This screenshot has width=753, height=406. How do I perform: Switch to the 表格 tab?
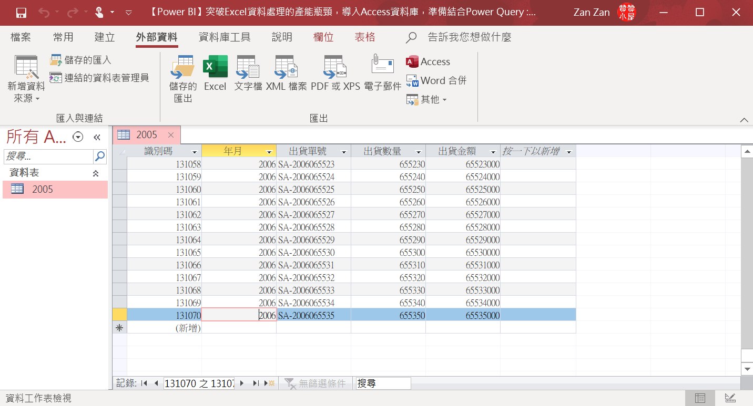pyautogui.click(x=365, y=37)
